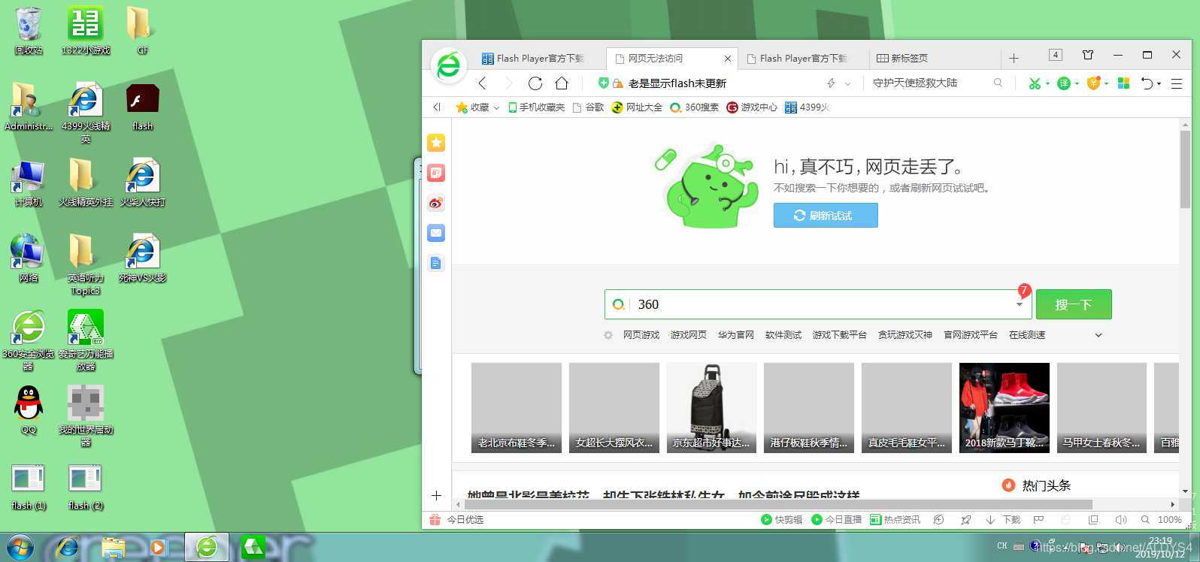Image resolution: width=1200 pixels, height=562 pixels.
Task: Expand more hot search links chevron
Action: tap(1098, 335)
